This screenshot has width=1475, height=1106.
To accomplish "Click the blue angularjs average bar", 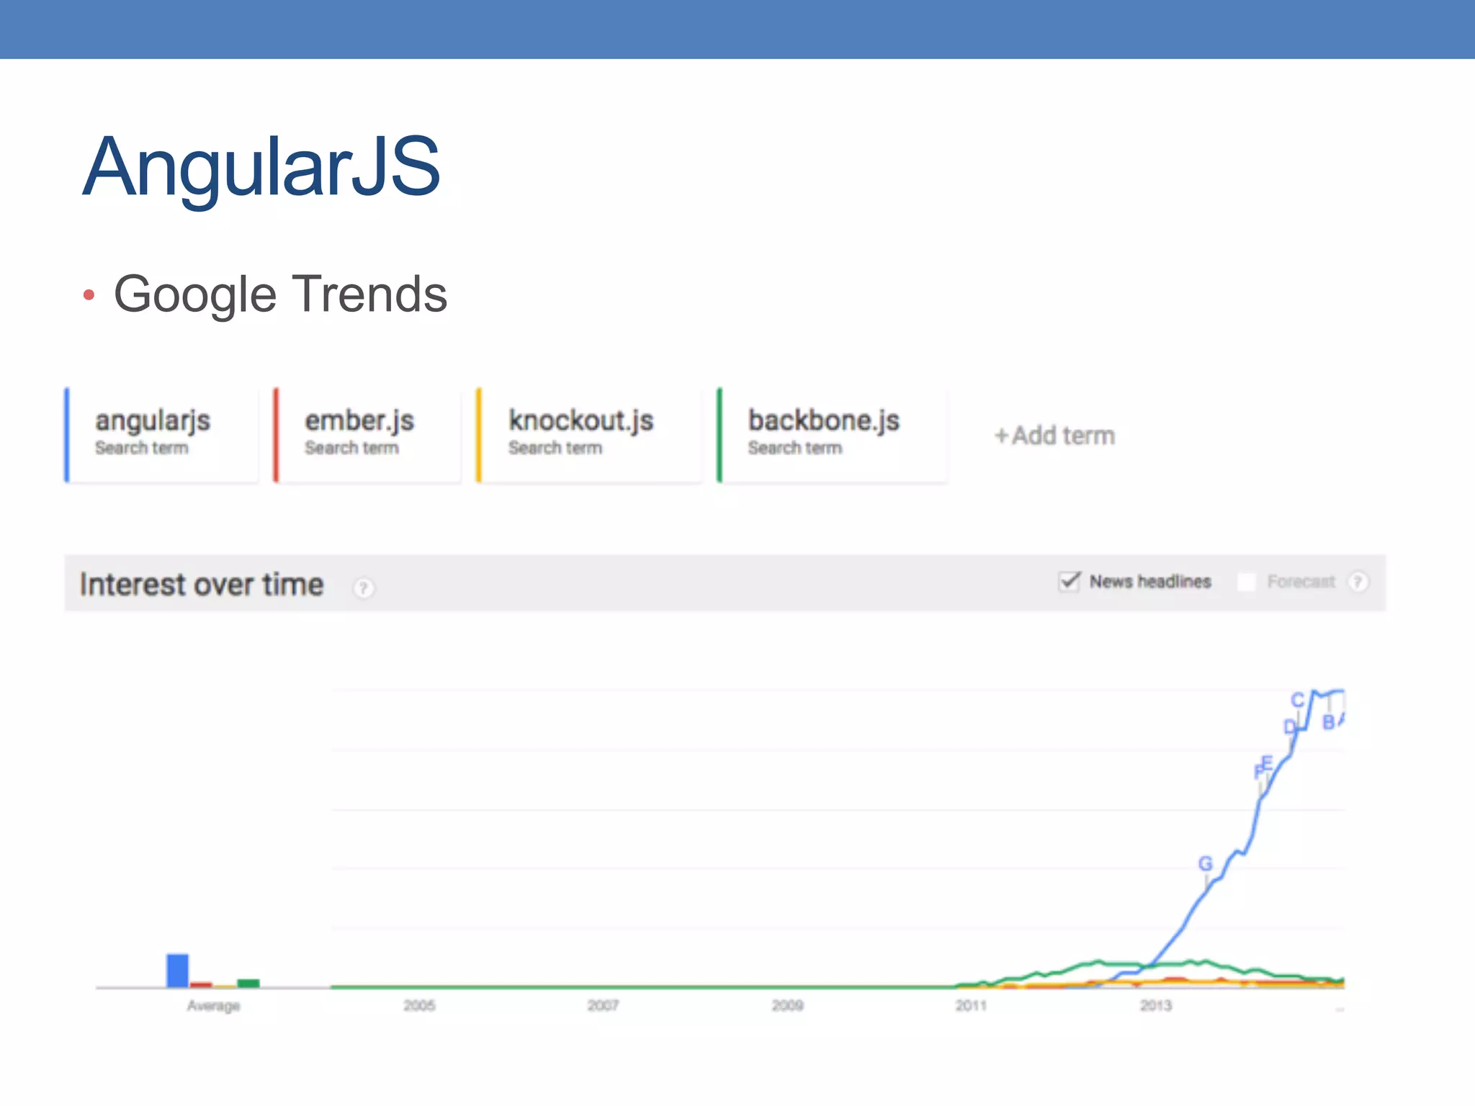I will point(177,971).
